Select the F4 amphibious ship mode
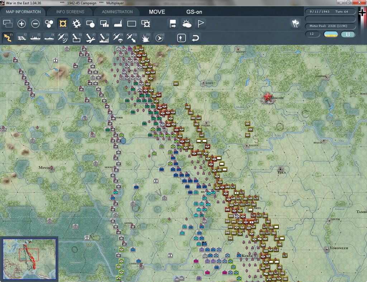The image size is (367, 282). [x=49, y=38]
